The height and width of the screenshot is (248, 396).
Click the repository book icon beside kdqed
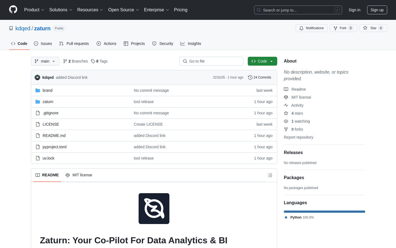click(11, 28)
